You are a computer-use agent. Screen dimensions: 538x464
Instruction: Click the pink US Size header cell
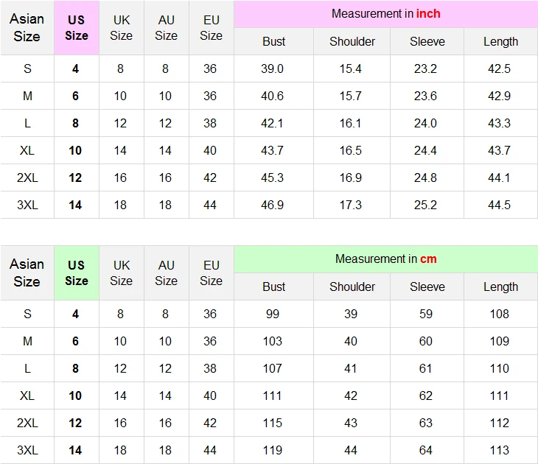tap(77, 28)
